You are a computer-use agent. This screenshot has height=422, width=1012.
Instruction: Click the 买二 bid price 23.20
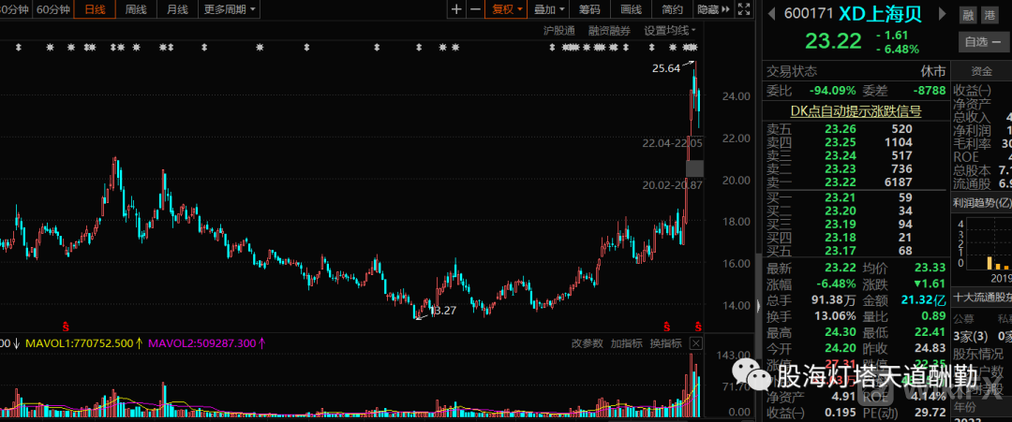click(841, 211)
